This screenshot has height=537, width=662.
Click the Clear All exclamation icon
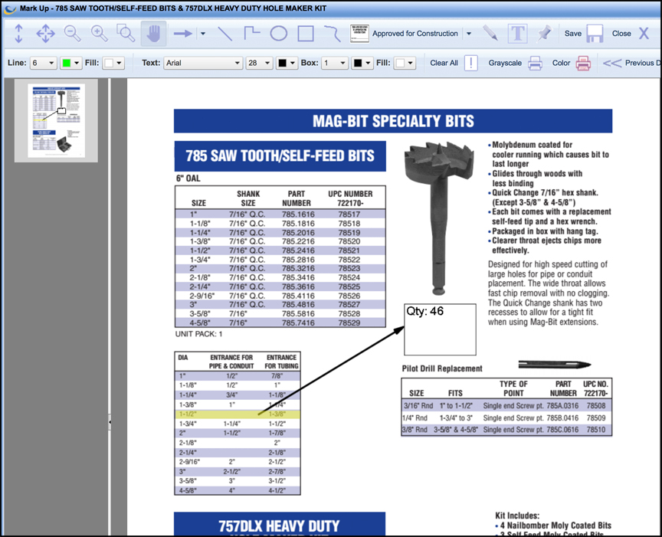coord(470,63)
